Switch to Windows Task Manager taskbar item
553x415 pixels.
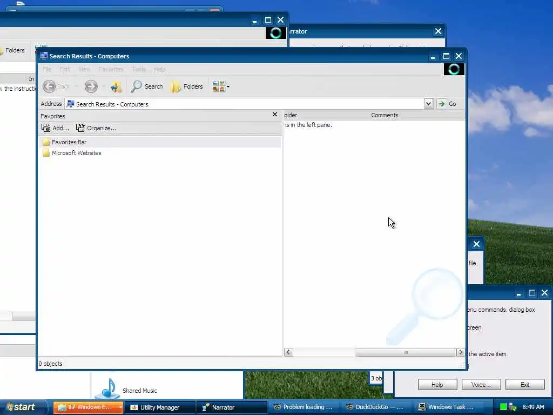click(447, 407)
